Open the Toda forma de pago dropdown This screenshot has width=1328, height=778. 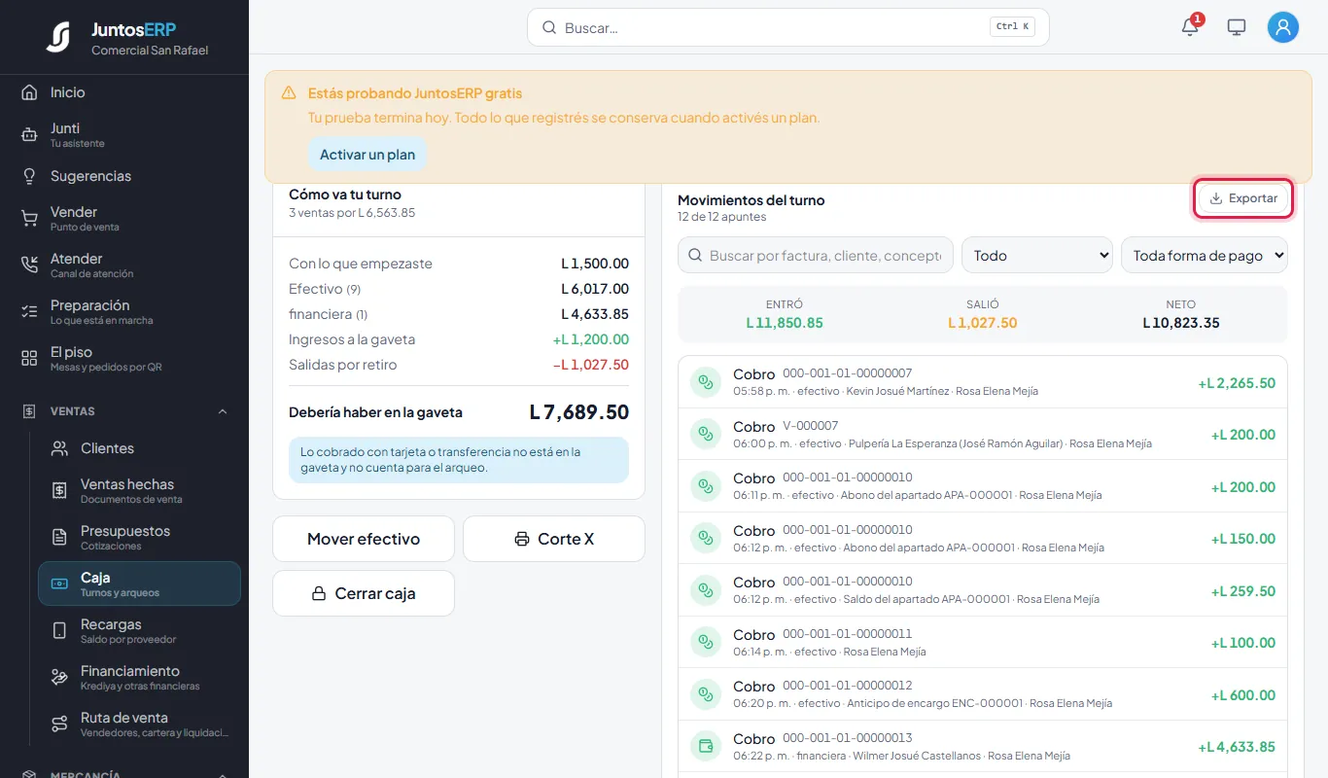pos(1205,256)
